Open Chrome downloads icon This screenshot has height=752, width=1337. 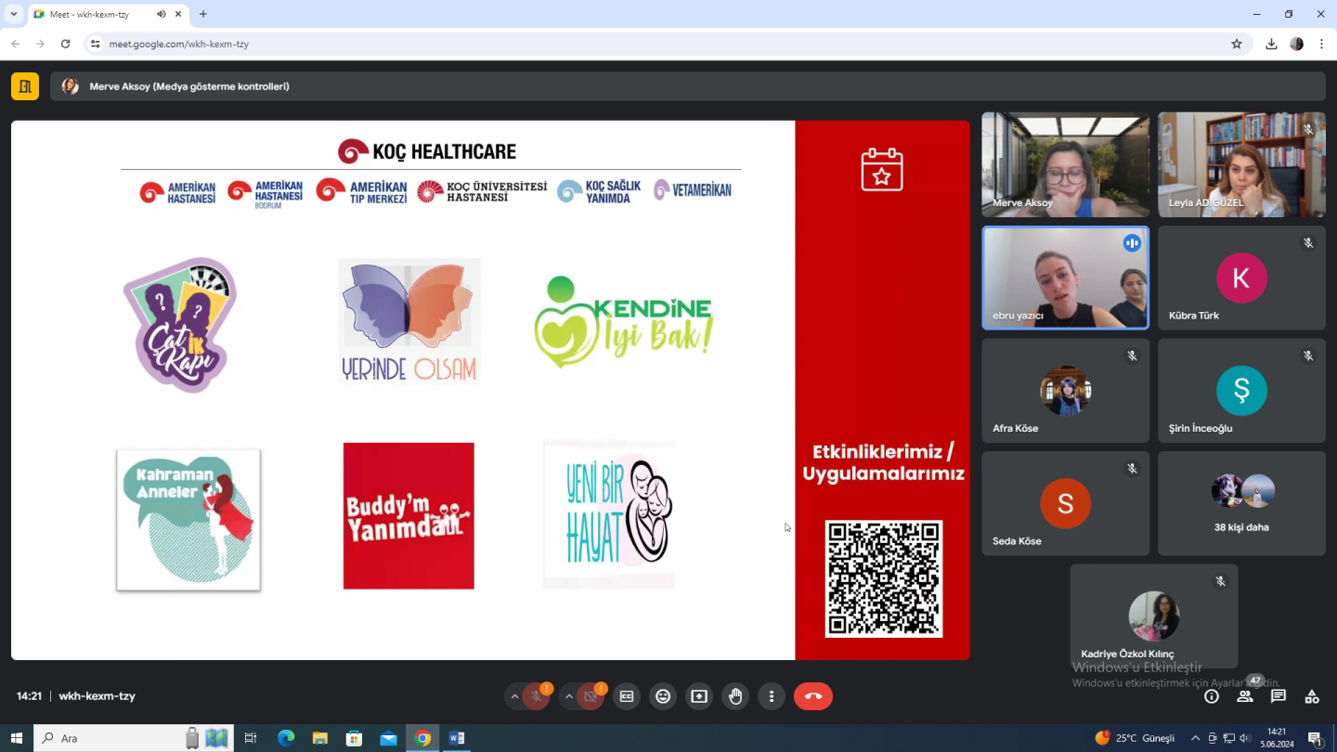point(1271,44)
